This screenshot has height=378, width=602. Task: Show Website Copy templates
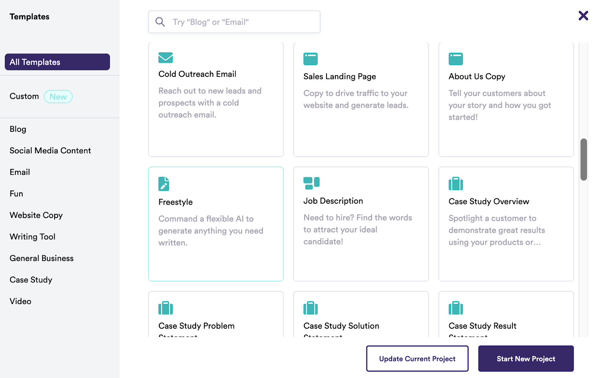(x=36, y=215)
